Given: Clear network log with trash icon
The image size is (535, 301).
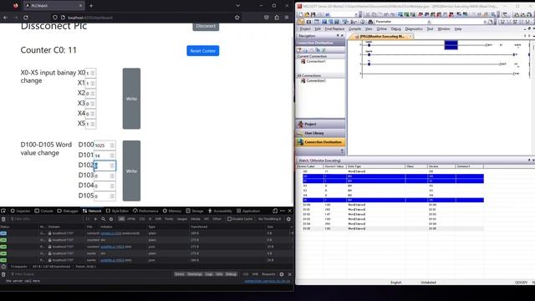Looking at the screenshot, I should tap(3, 219).
